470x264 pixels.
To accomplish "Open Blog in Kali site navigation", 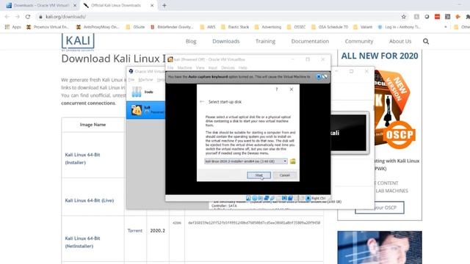I will pos(191,41).
